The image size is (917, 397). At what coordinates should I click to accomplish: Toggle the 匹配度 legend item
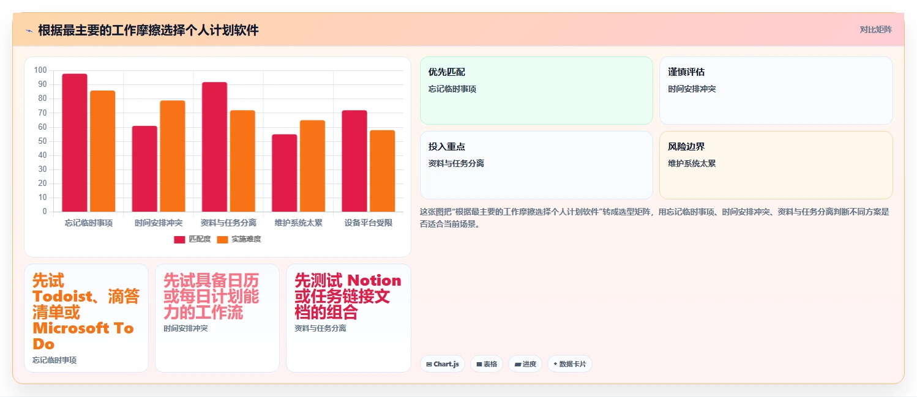[192, 239]
